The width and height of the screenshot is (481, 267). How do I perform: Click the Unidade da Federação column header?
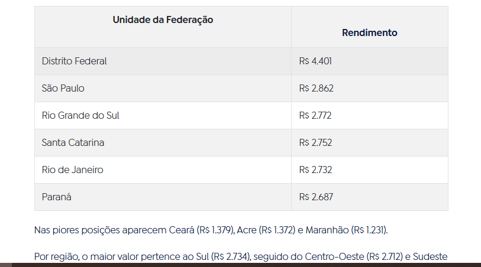click(163, 20)
